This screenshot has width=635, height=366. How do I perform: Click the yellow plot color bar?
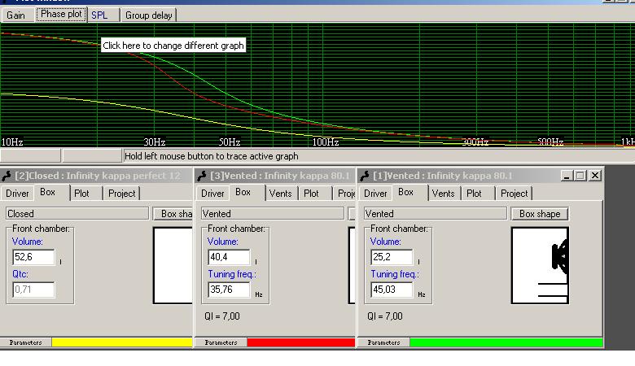tap(122, 342)
